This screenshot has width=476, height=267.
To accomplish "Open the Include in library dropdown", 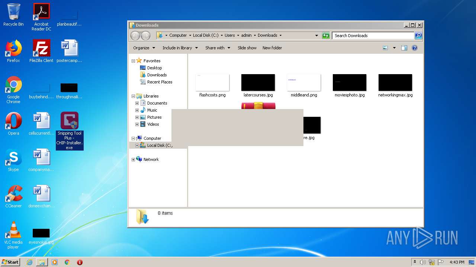I will click(180, 48).
